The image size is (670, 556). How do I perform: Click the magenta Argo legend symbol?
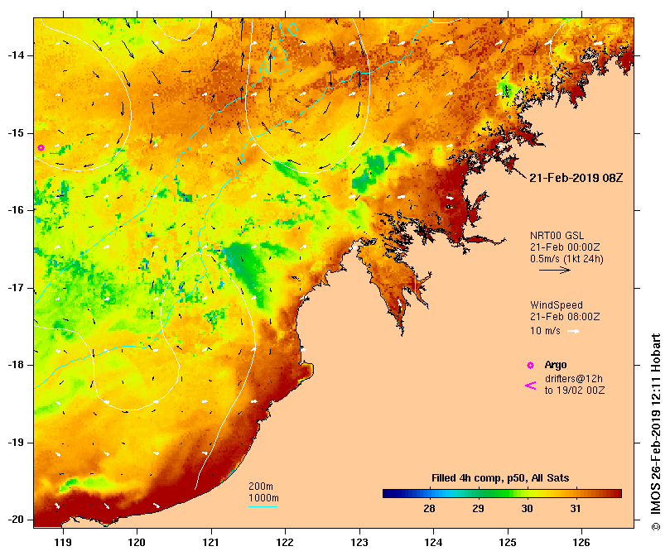[530, 365]
